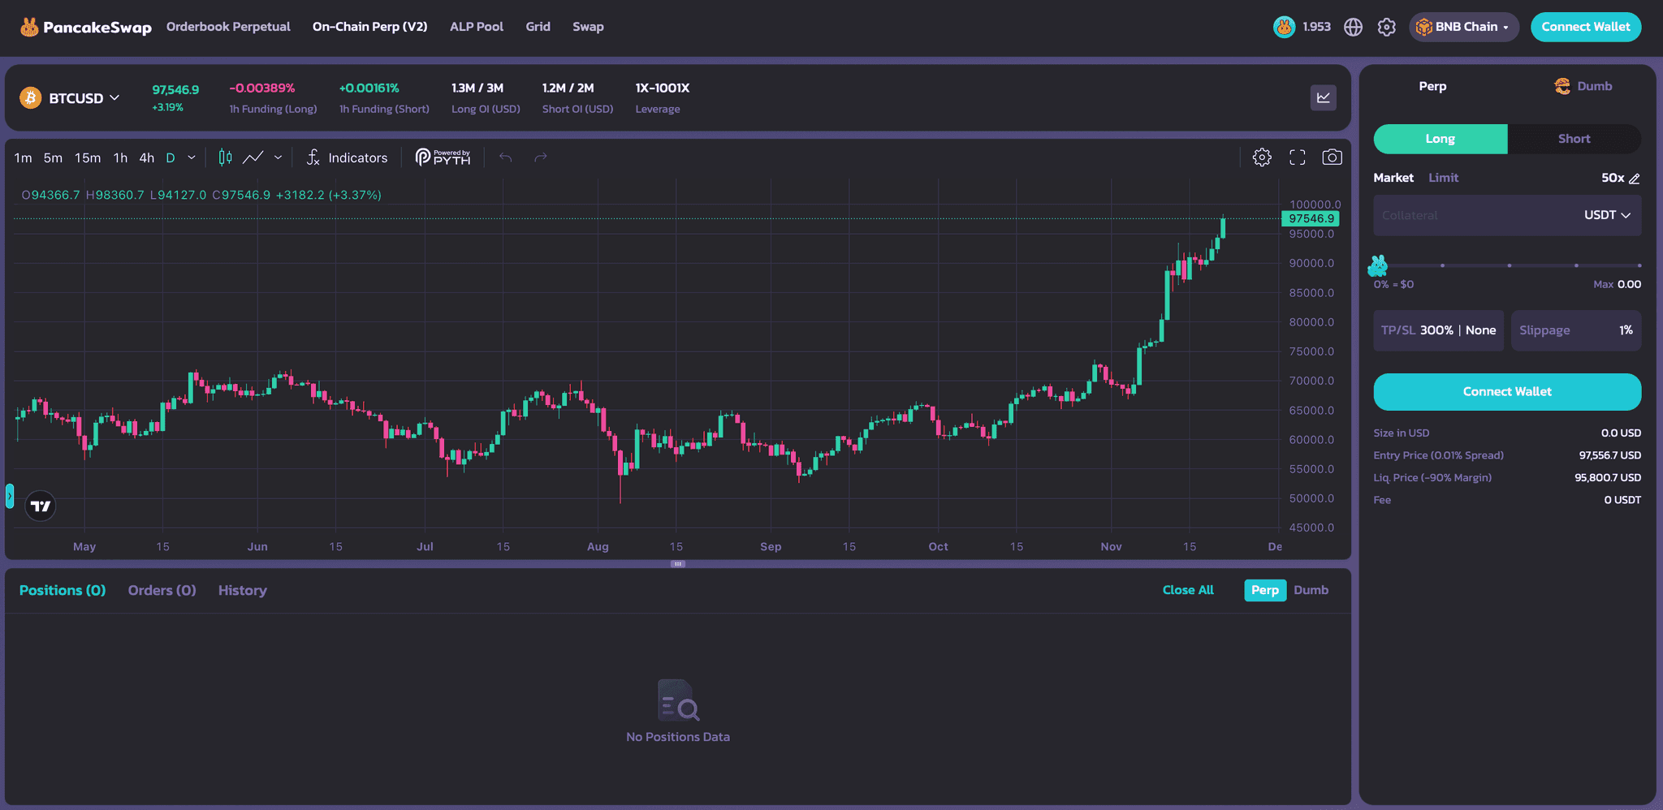Viewport: 1663px width, 810px height.
Task: Click the language globe icon
Action: point(1353,27)
